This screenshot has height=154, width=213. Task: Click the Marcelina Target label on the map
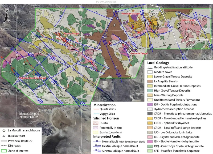(x=131, y=14)
